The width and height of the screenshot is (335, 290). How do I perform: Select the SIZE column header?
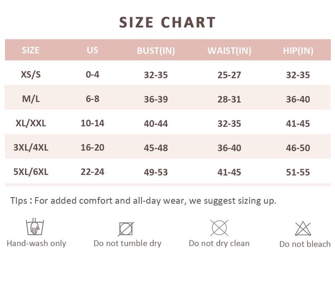click(31, 50)
